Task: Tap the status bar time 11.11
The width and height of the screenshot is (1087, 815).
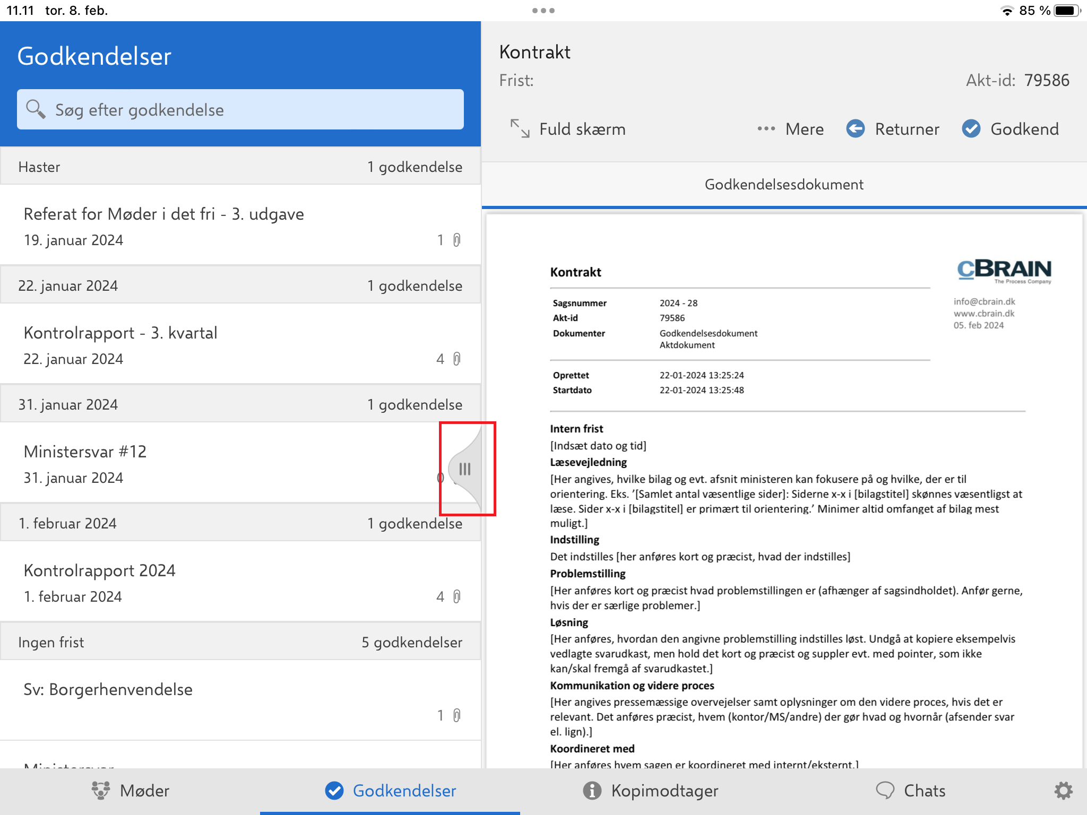Action: (x=20, y=11)
